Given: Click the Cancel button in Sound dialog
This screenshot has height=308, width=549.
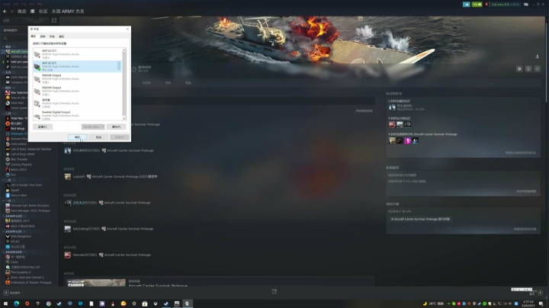Looking at the screenshot, I should point(98,137).
